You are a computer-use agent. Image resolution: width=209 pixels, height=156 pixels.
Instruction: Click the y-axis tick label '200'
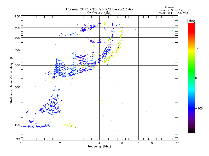coord(17,87)
